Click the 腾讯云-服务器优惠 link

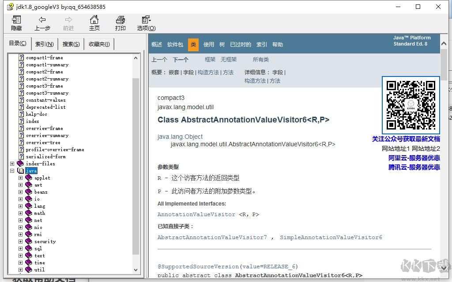(x=414, y=167)
